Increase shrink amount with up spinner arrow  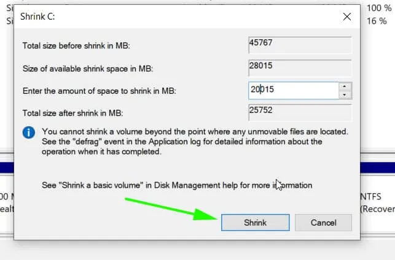pos(345,86)
